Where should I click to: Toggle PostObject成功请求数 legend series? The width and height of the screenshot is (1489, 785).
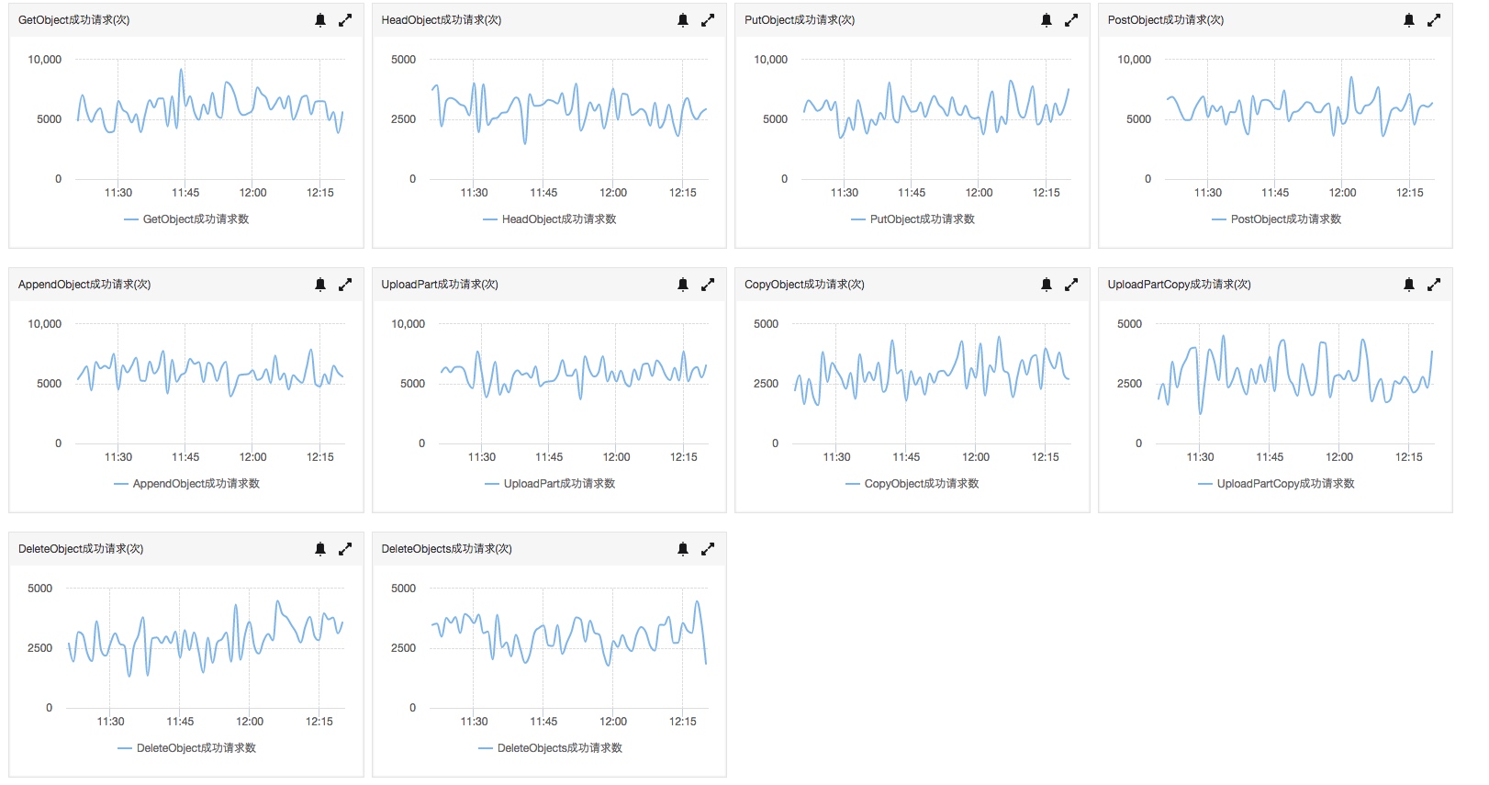1276,219
